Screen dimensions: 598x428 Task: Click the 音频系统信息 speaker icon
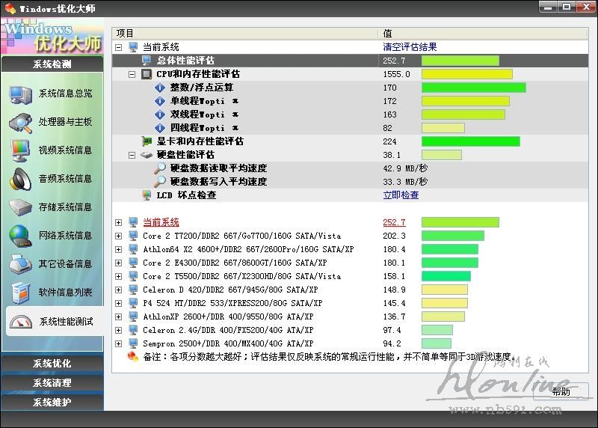click(20, 179)
